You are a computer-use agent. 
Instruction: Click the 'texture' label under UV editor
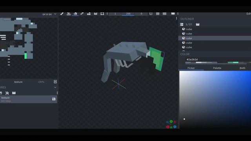pyautogui.click(x=18, y=82)
